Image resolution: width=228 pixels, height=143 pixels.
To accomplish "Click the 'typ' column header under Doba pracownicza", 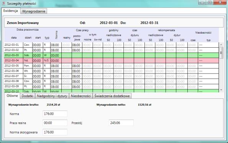I will pos(47,38).
